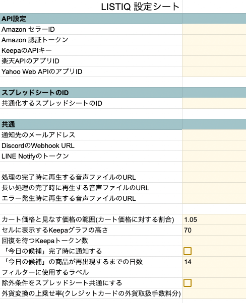Select the 共通化するスプレッドシートのID value cell

pyautogui.click(x=214, y=103)
